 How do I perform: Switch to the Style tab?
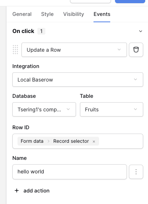(47, 14)
